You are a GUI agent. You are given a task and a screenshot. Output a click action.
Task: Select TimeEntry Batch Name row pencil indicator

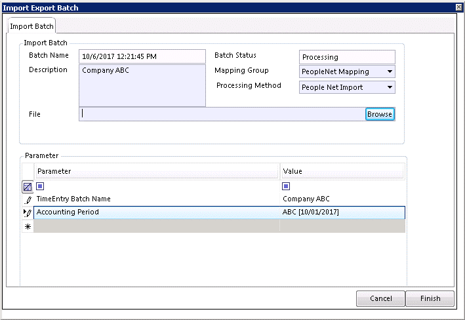pyautogui.click(x=28, y=200)
